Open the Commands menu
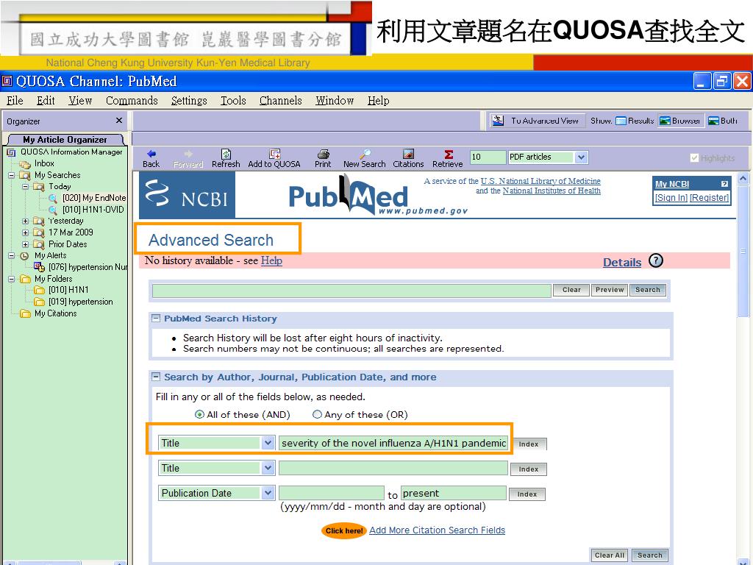753x565 pixels. 132,100
